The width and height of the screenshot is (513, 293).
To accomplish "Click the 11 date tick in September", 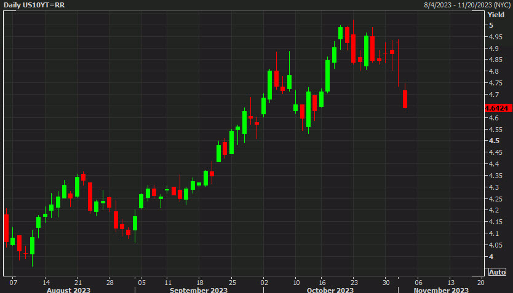I will tap(168, 283).
